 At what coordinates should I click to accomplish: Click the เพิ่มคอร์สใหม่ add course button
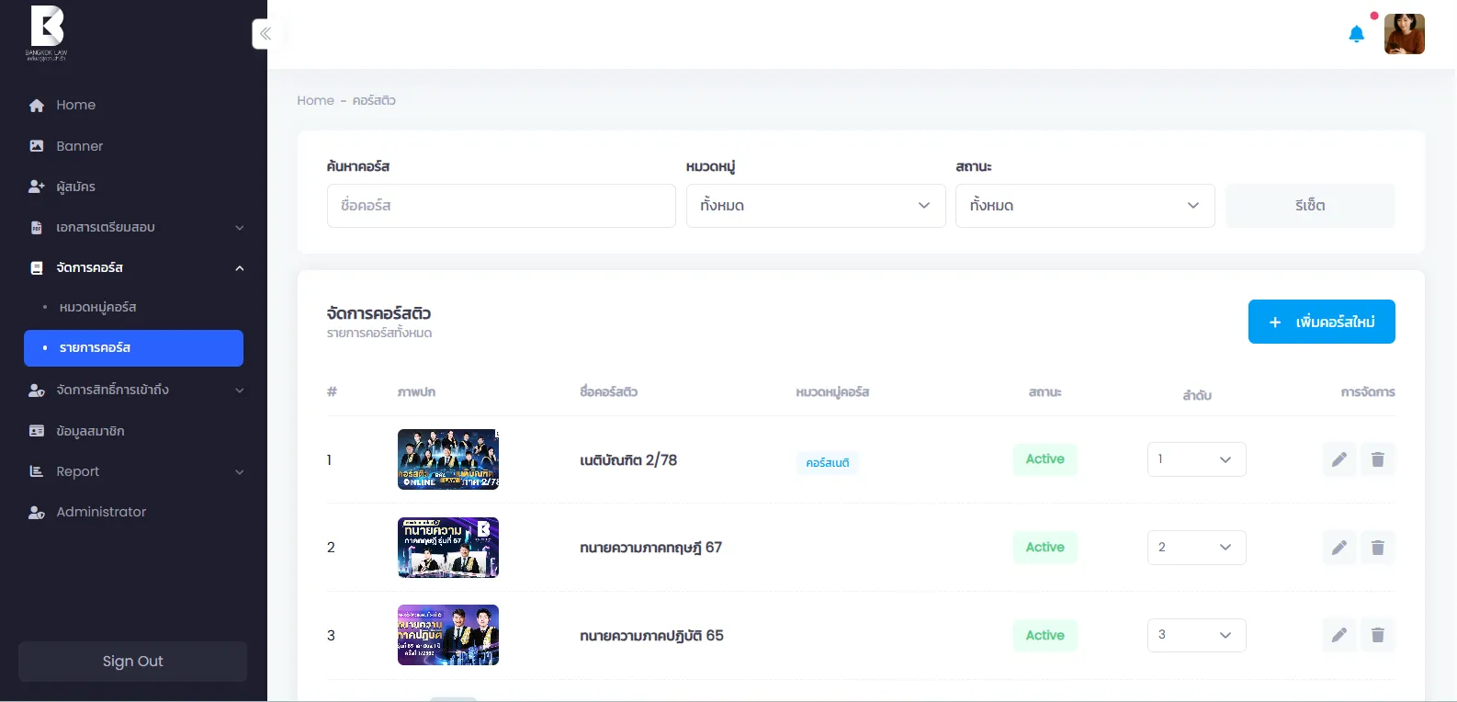click(1321, 322)
